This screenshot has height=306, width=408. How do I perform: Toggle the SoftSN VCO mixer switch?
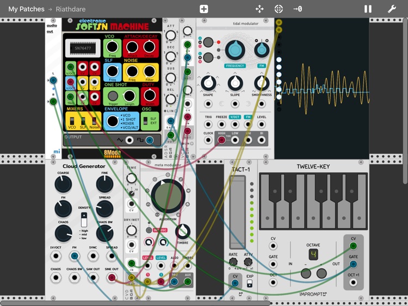click(x=72, y=121)
